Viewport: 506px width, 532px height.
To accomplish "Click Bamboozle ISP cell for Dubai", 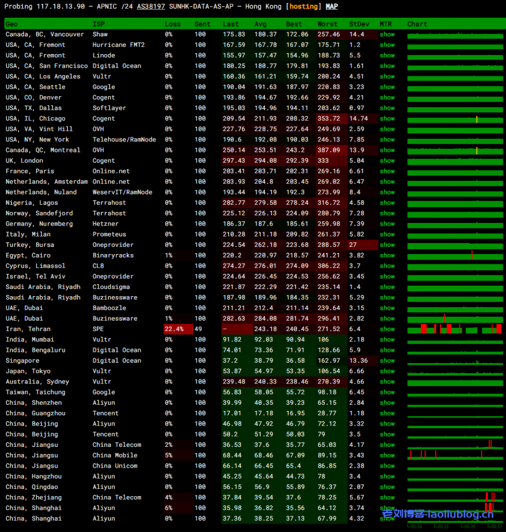I will point(109,308).
